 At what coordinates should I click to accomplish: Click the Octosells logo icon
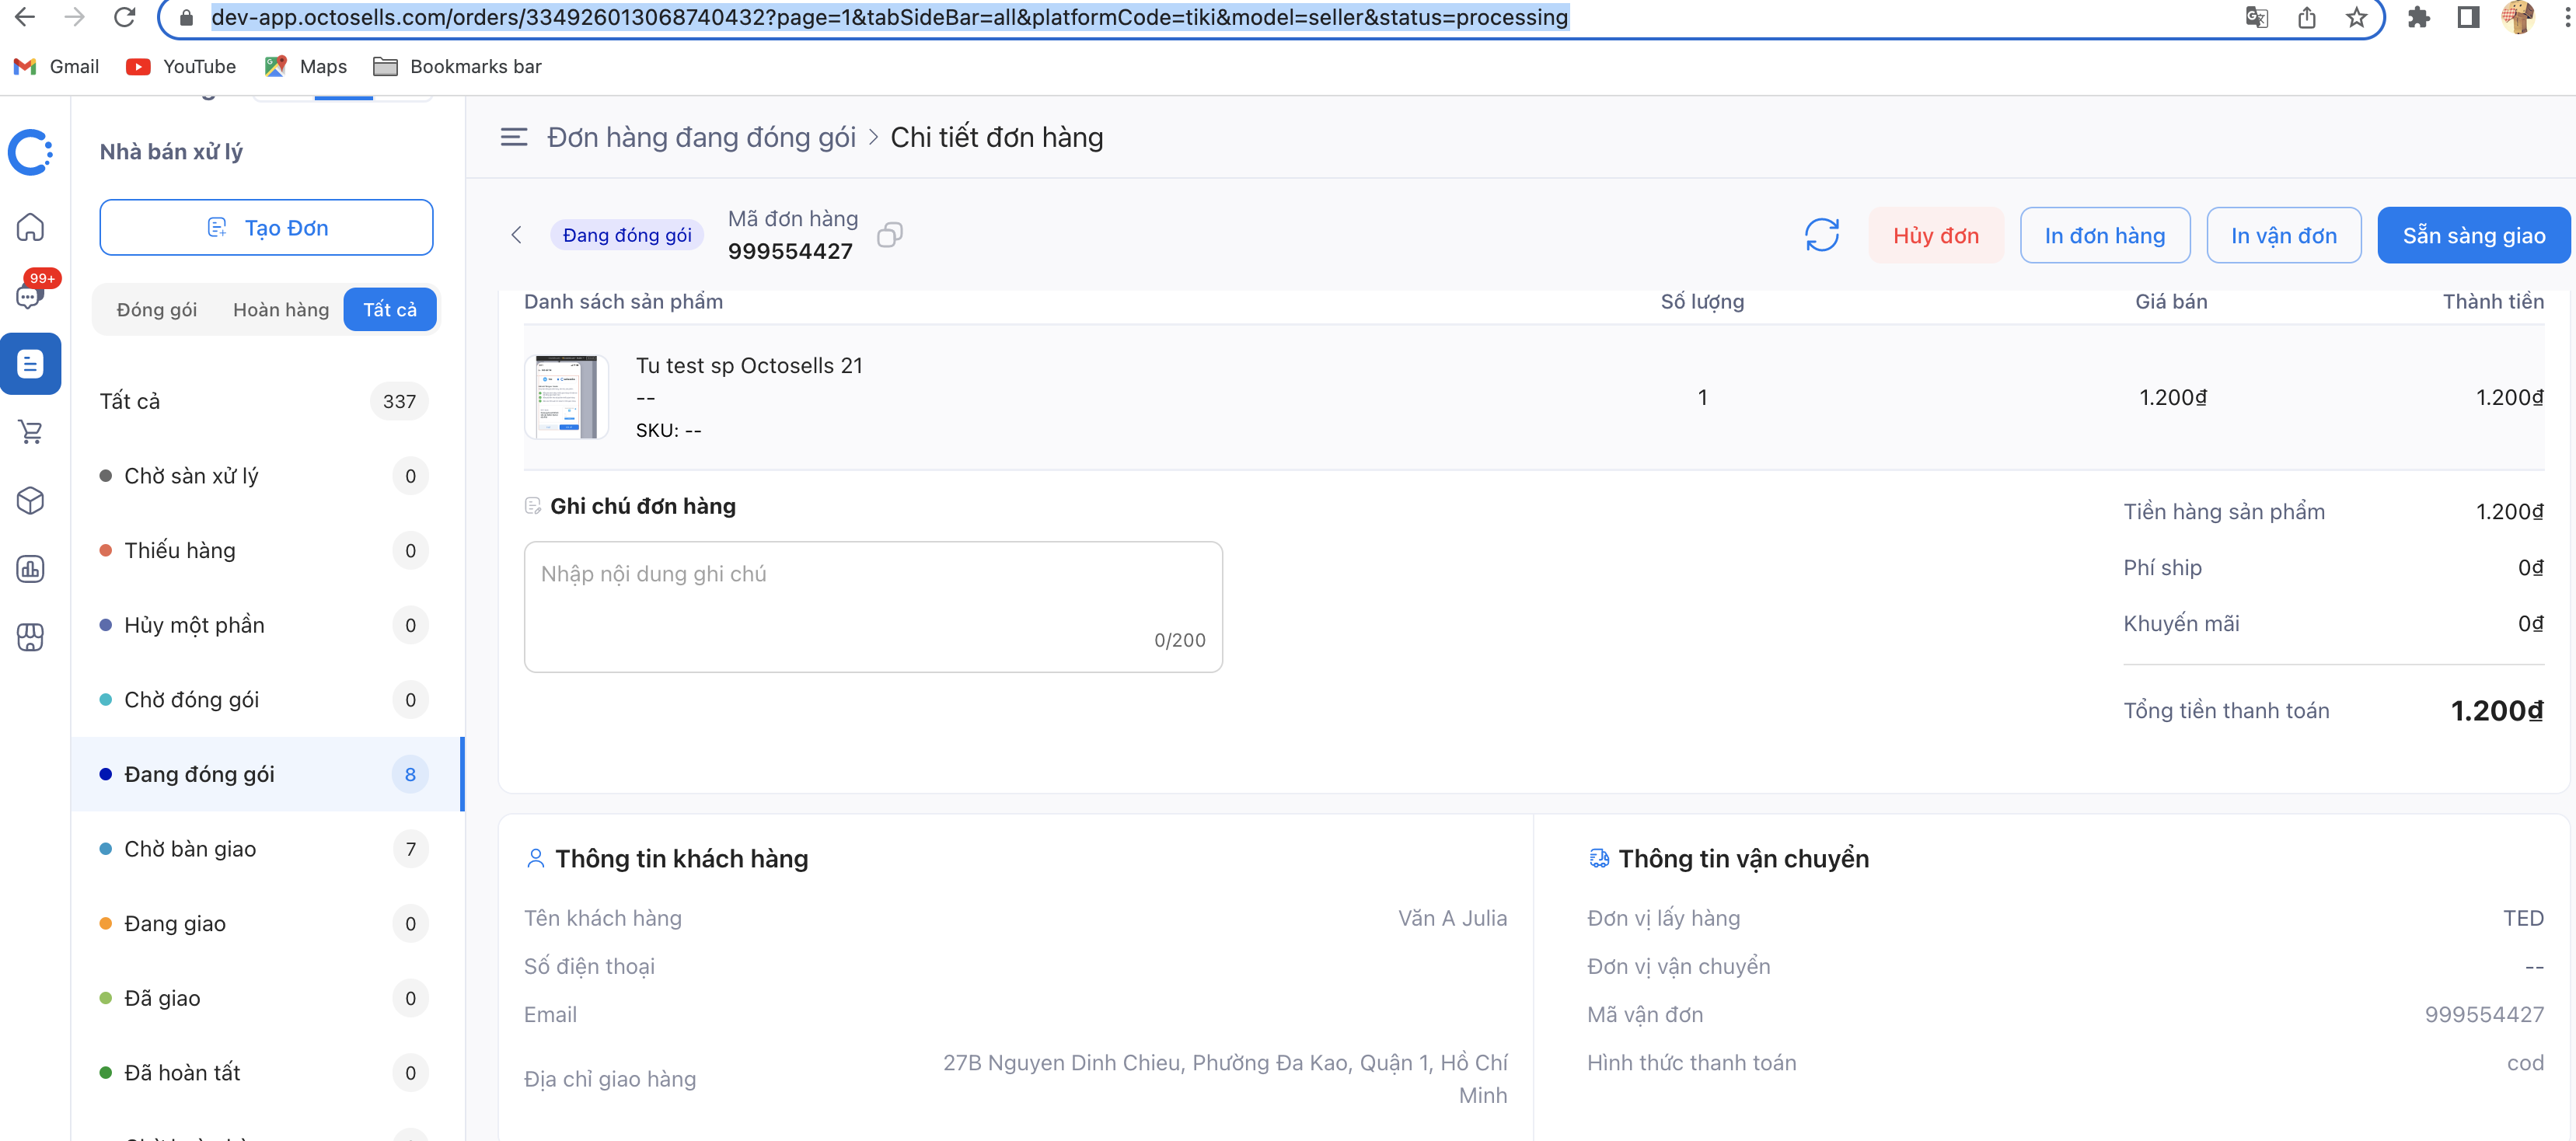pos(33,148)
